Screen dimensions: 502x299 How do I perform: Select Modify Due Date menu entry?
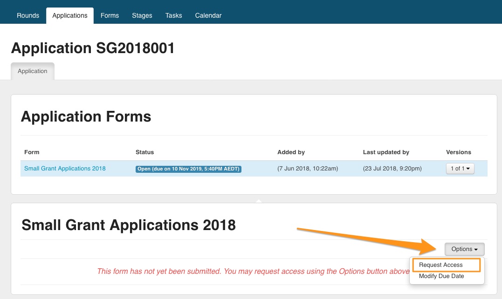click(441, 276)
